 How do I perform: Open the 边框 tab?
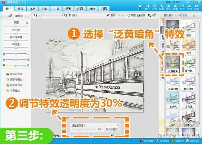[x=56, y=9]
